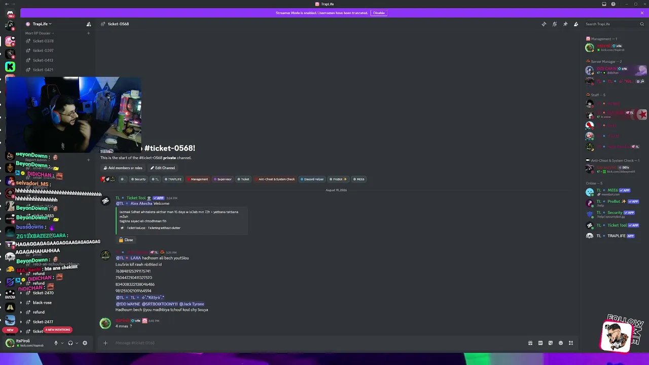Open Security bot in member list
Viewport: 649px width, 365px height.
(x=614, y=214)
